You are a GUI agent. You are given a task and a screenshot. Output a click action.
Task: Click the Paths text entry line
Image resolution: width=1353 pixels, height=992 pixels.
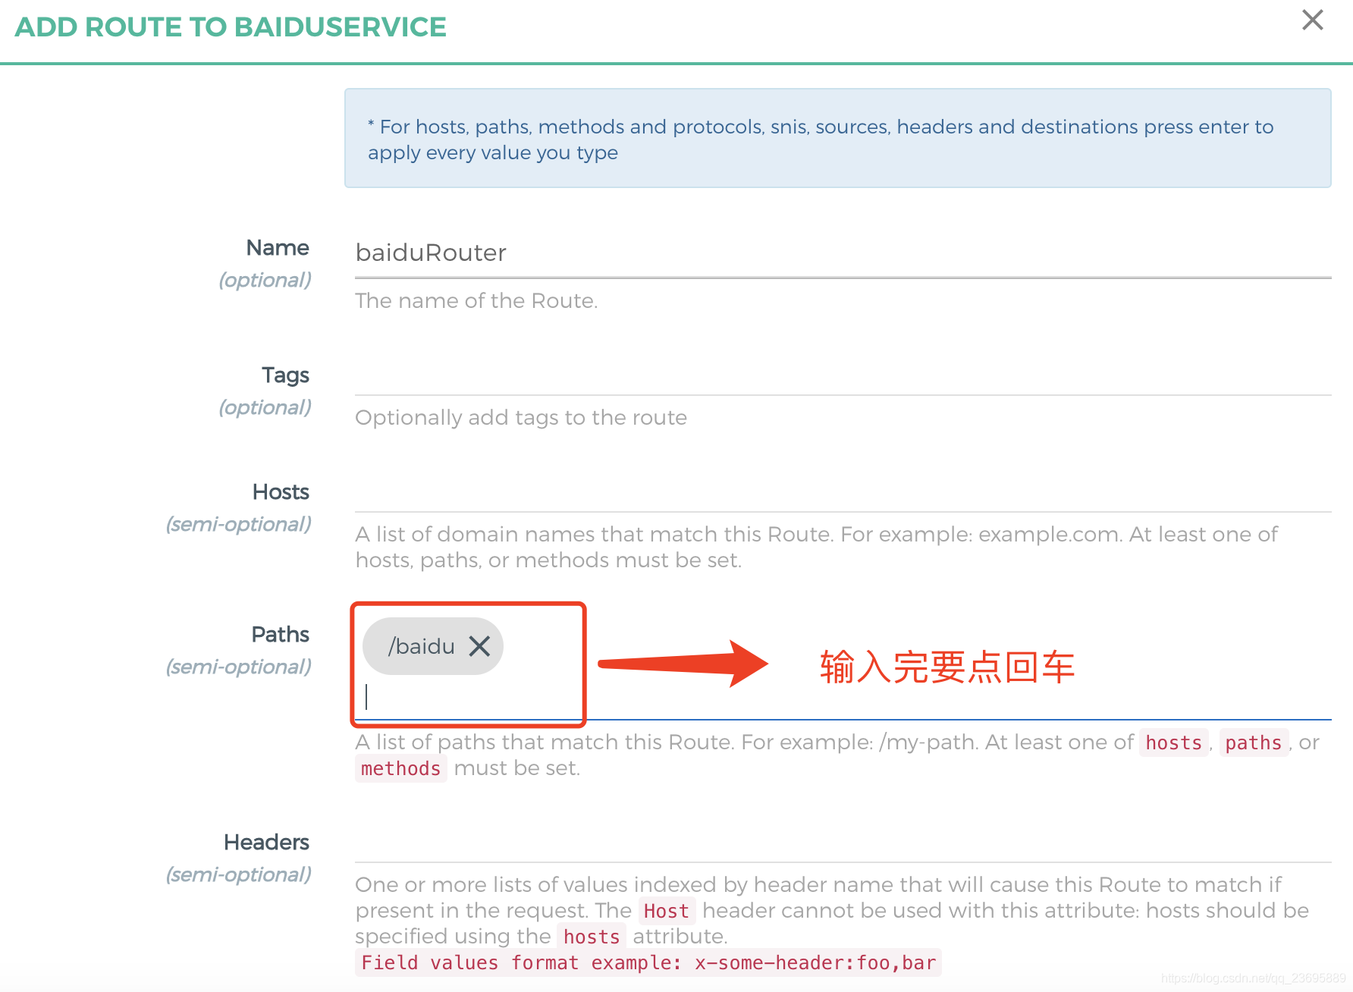pos(843,698)
